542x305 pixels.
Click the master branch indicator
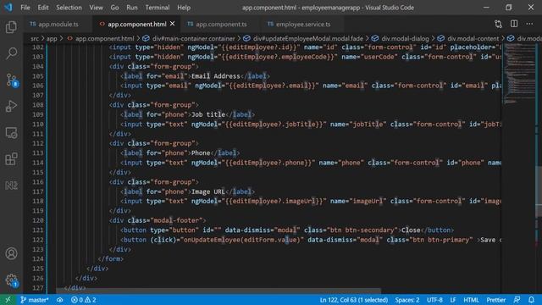click(x=34, y=300)
